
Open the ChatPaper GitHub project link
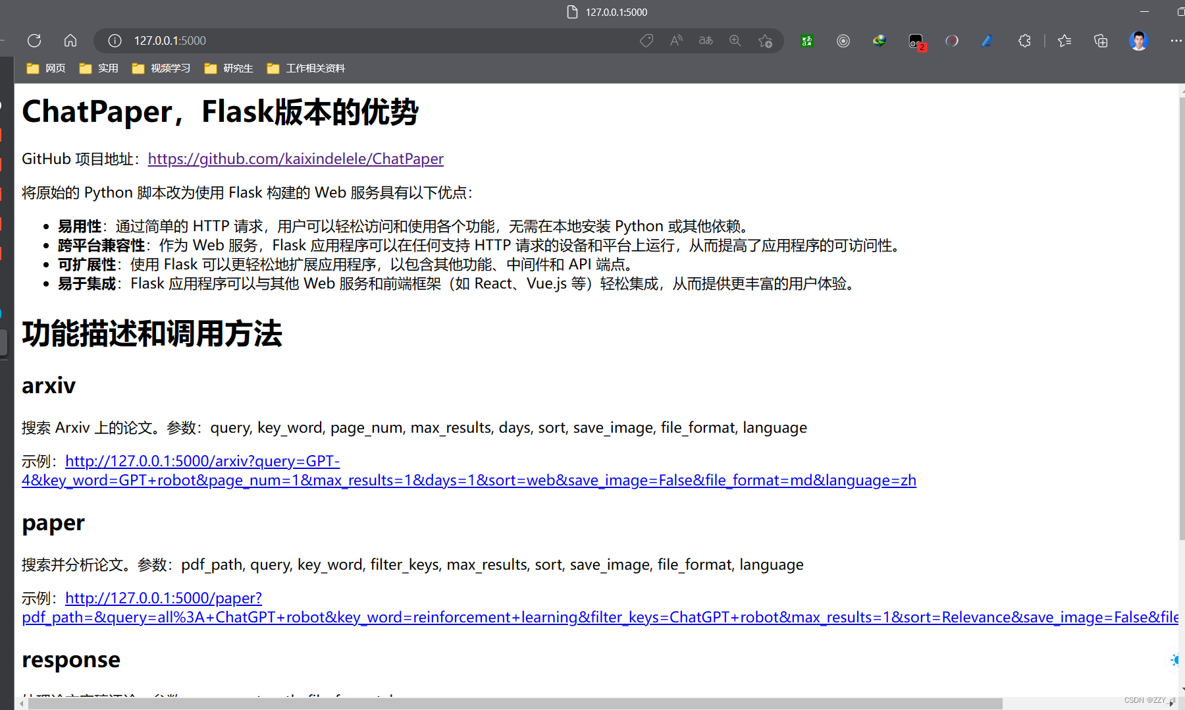[296, 159]
